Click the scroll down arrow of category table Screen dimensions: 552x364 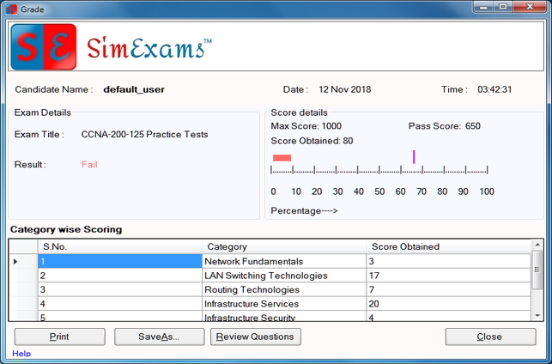pyautogui.click(x=537, y=316)
